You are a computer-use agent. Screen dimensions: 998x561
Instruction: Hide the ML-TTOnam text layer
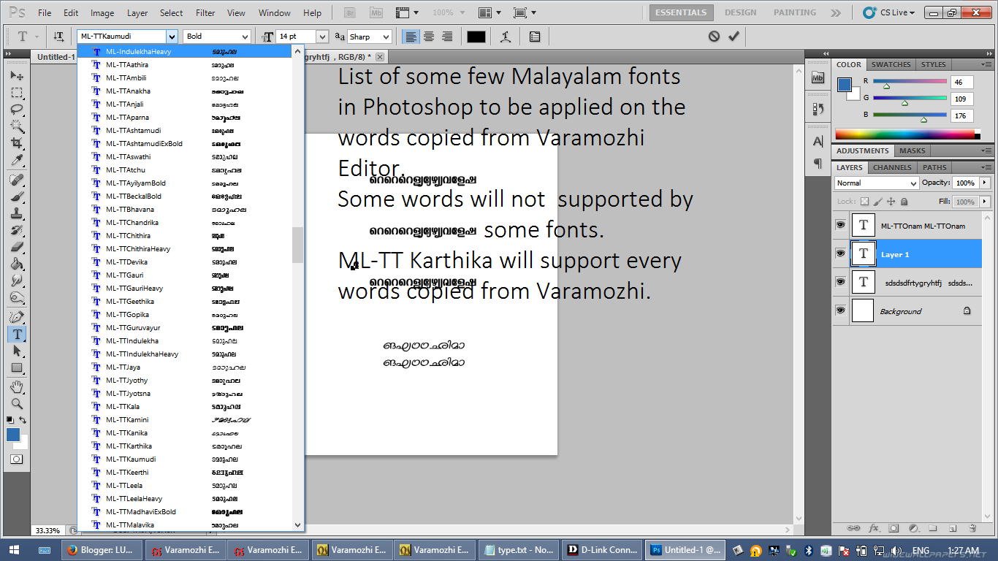(840, 225)
